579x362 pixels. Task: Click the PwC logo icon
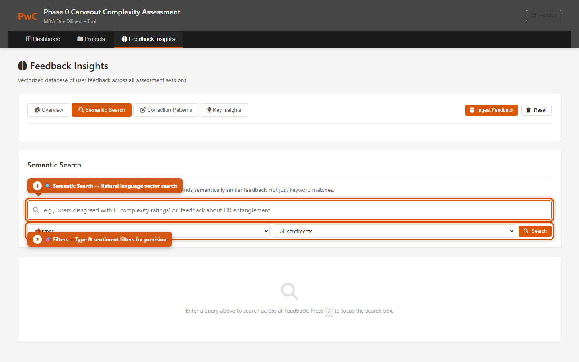(27, 16)
